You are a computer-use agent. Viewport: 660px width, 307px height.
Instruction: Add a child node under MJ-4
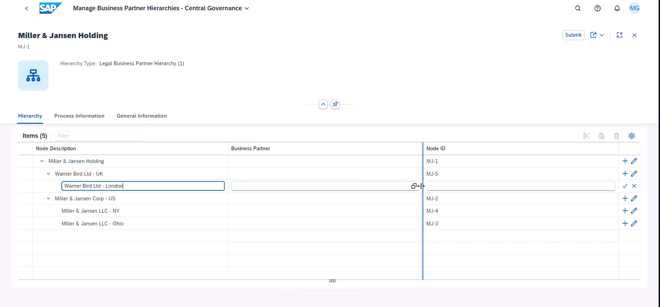coord(625,211)
